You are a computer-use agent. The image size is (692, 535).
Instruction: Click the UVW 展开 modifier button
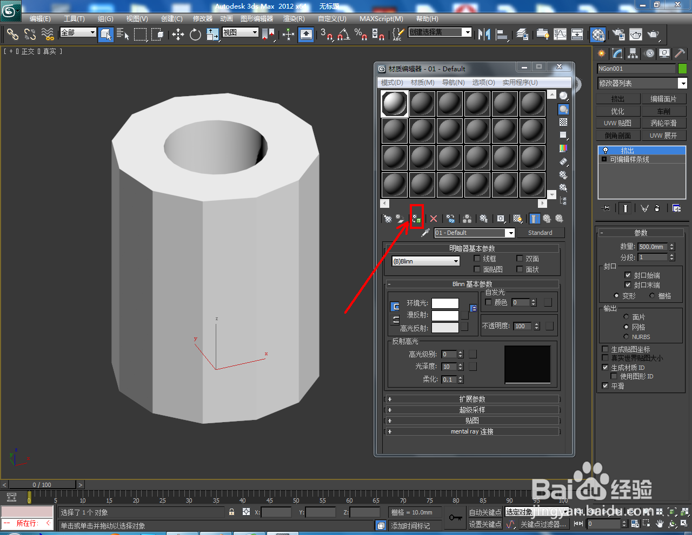pyautogui.click(x=664, y=135)
